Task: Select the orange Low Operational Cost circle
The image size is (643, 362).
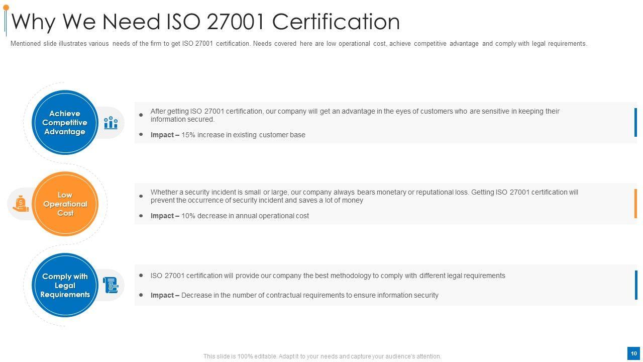Action: 65,204
